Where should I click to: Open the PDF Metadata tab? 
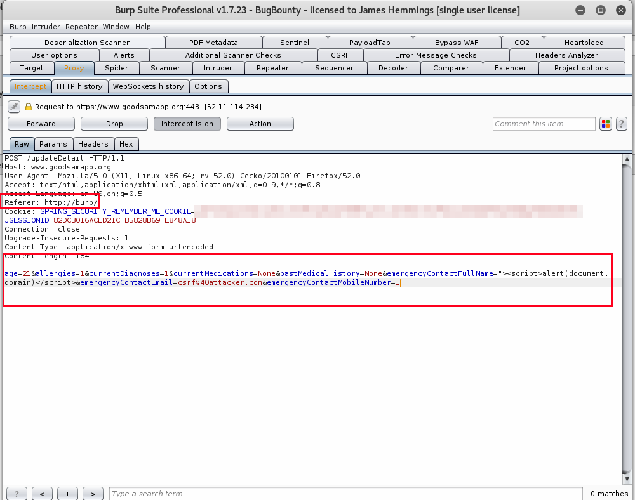click(214, 43)
